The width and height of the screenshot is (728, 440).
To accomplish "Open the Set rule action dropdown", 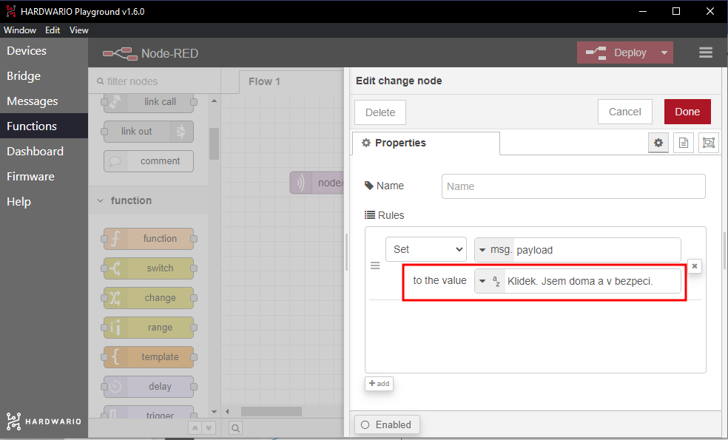I will 425,249.
